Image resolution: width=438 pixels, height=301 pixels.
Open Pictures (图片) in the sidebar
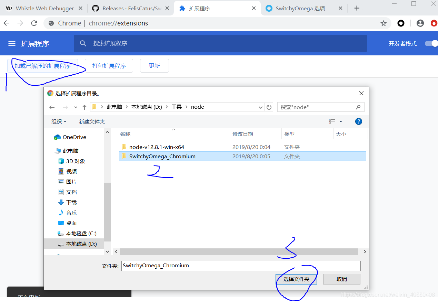(x=67, y=182)
